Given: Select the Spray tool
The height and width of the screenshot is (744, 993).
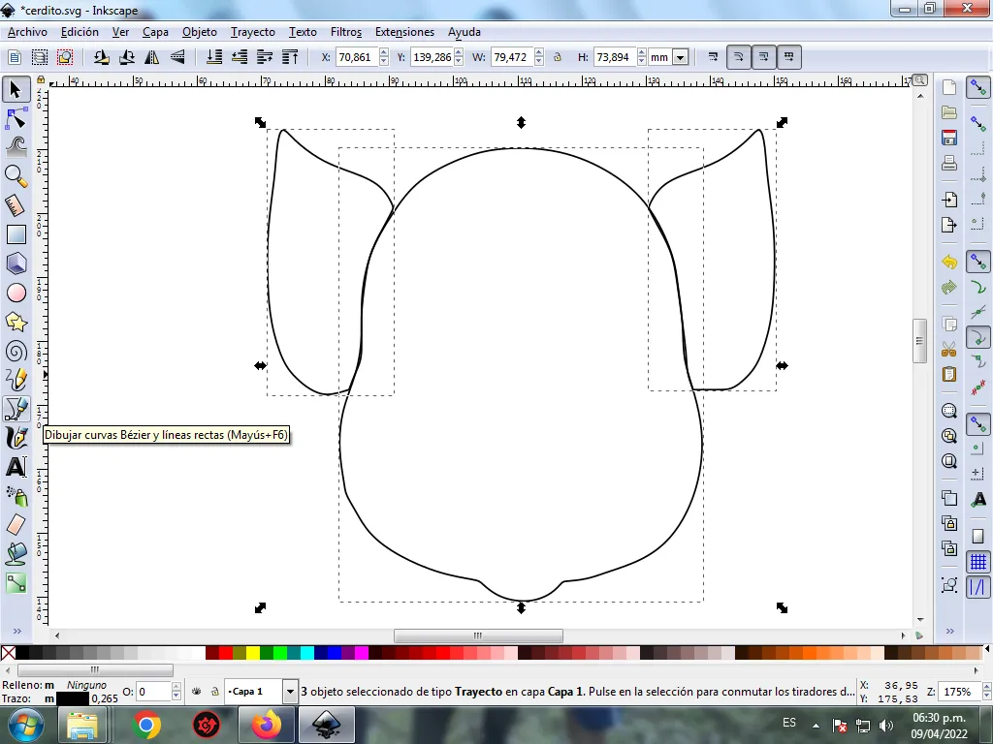Looking at the screenshot, I should tap(16, 496).
